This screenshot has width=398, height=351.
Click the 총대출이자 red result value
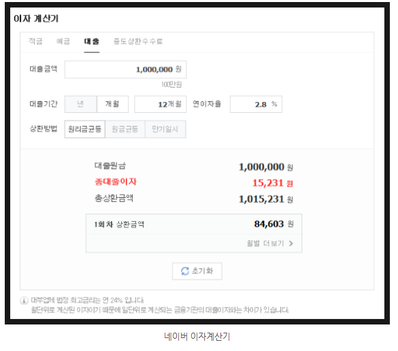coord(273,183)
